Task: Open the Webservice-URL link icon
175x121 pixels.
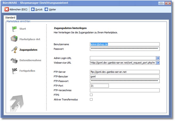Action: tap(158, 63)
